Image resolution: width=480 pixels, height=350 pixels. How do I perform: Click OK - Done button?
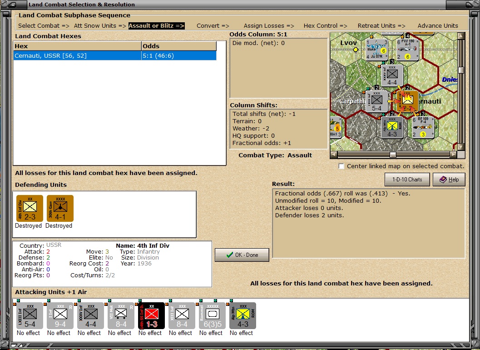242,255
